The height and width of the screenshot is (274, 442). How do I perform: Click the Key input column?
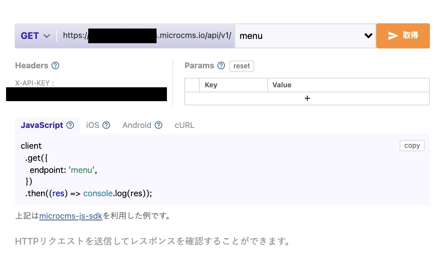tap(234, 85)
